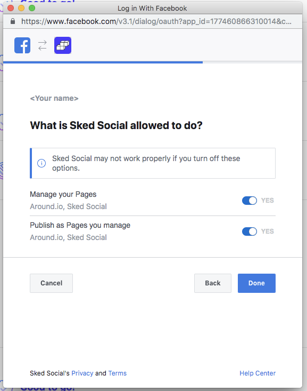Click the yellow minimize window button
This screenshot has height=391, width=307.
(x=21, y=8)
